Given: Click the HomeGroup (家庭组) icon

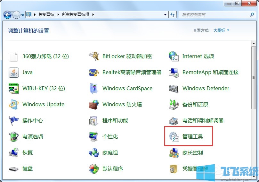Looking at the screenshot, I should pyautogui.click(x=93, y=153).
